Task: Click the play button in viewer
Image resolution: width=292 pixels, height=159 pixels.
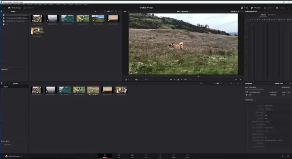Action: pyautogui.click(x=182, y=79)
